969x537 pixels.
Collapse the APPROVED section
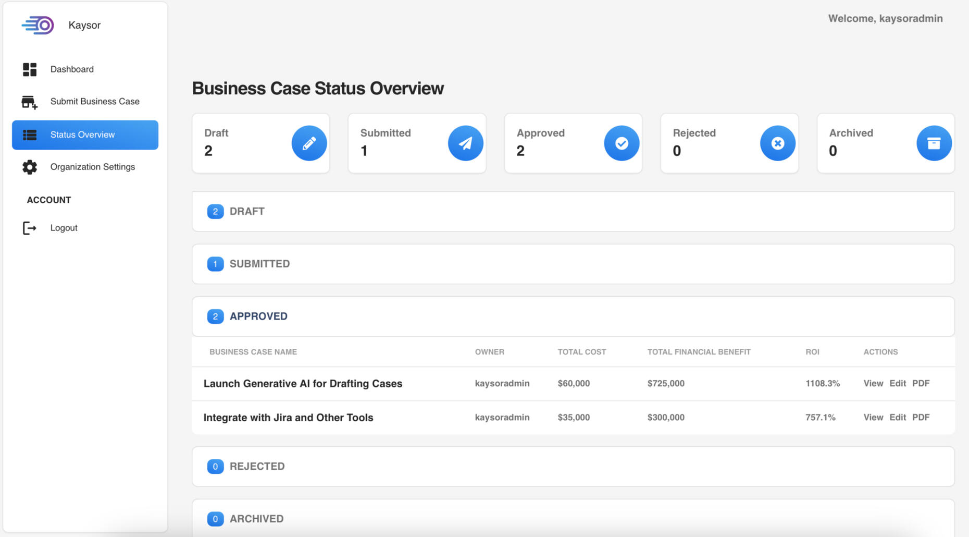(258, 316)
